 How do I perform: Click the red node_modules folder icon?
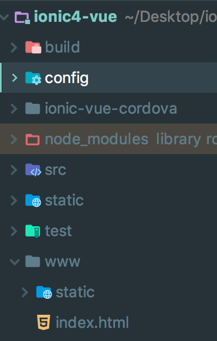coord(33,139)
